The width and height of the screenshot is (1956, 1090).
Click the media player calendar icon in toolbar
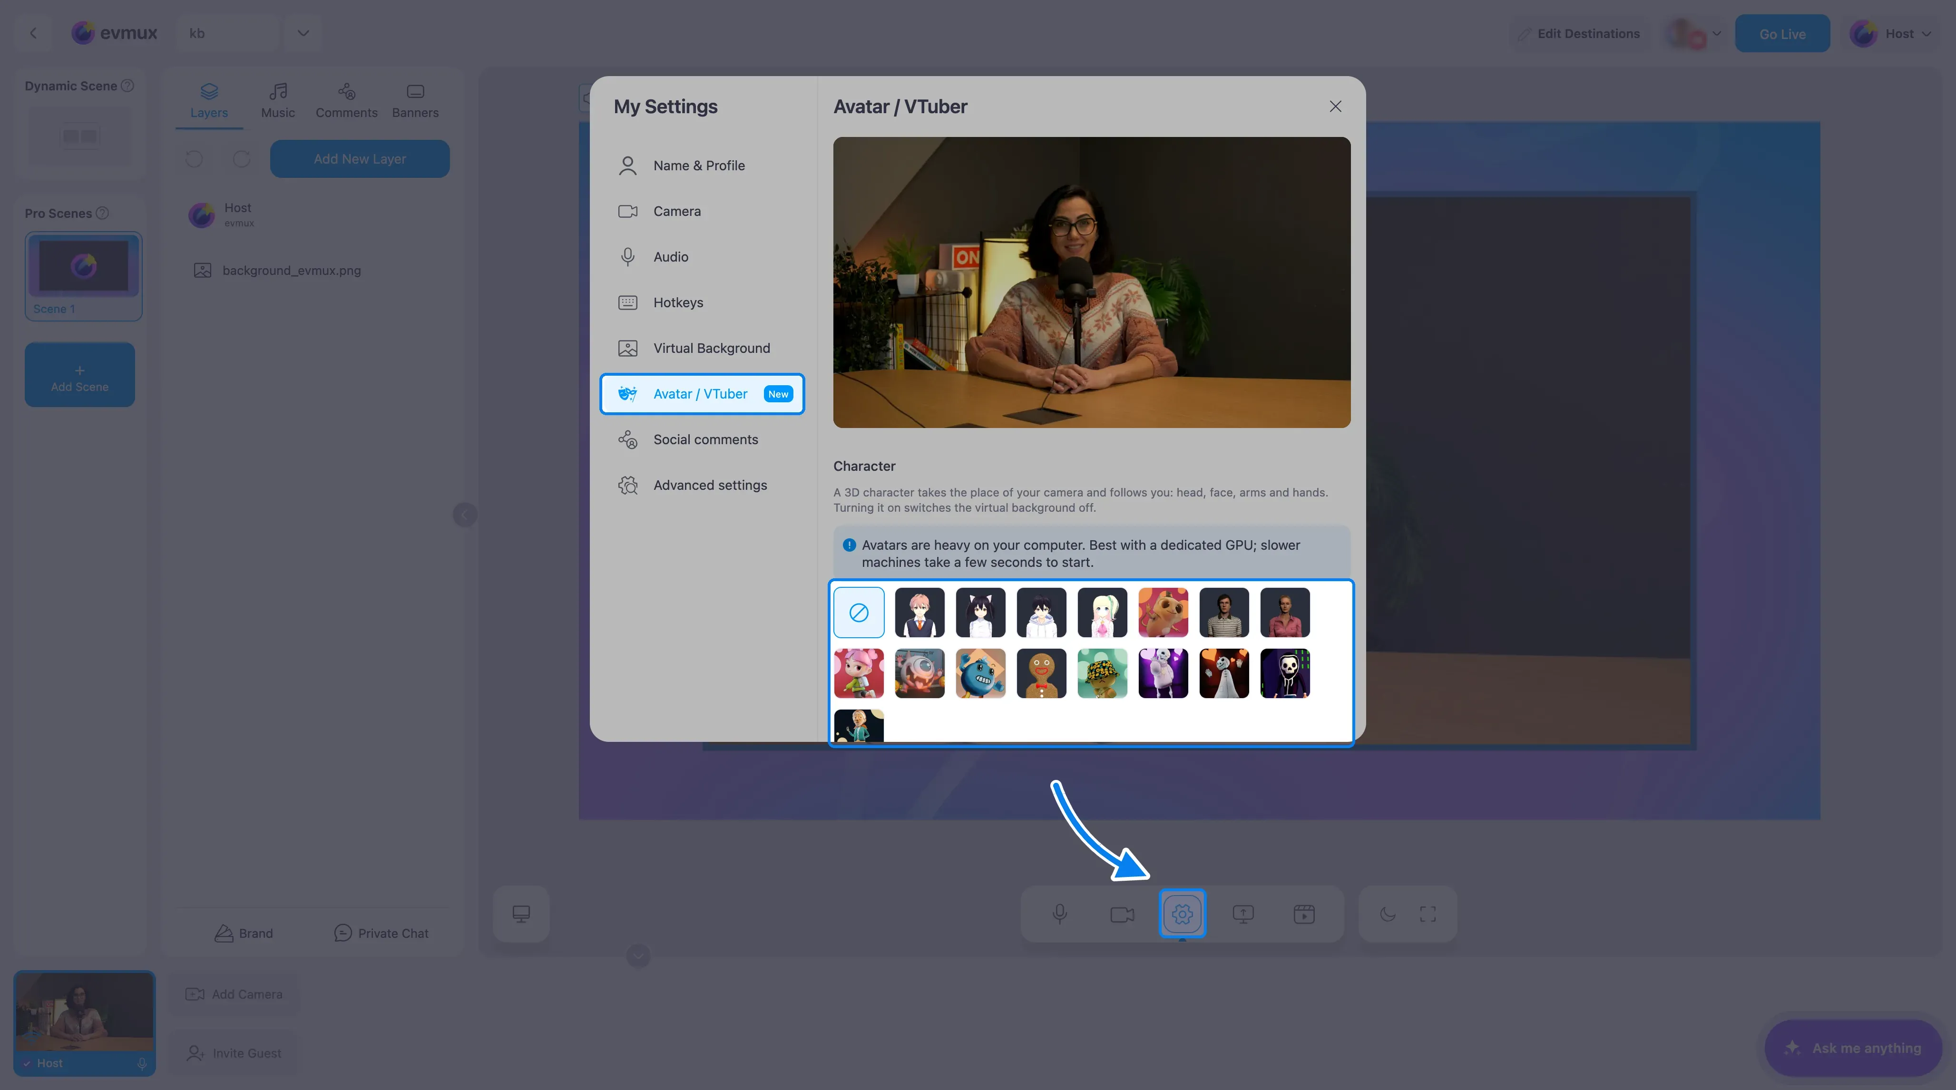1304,914
